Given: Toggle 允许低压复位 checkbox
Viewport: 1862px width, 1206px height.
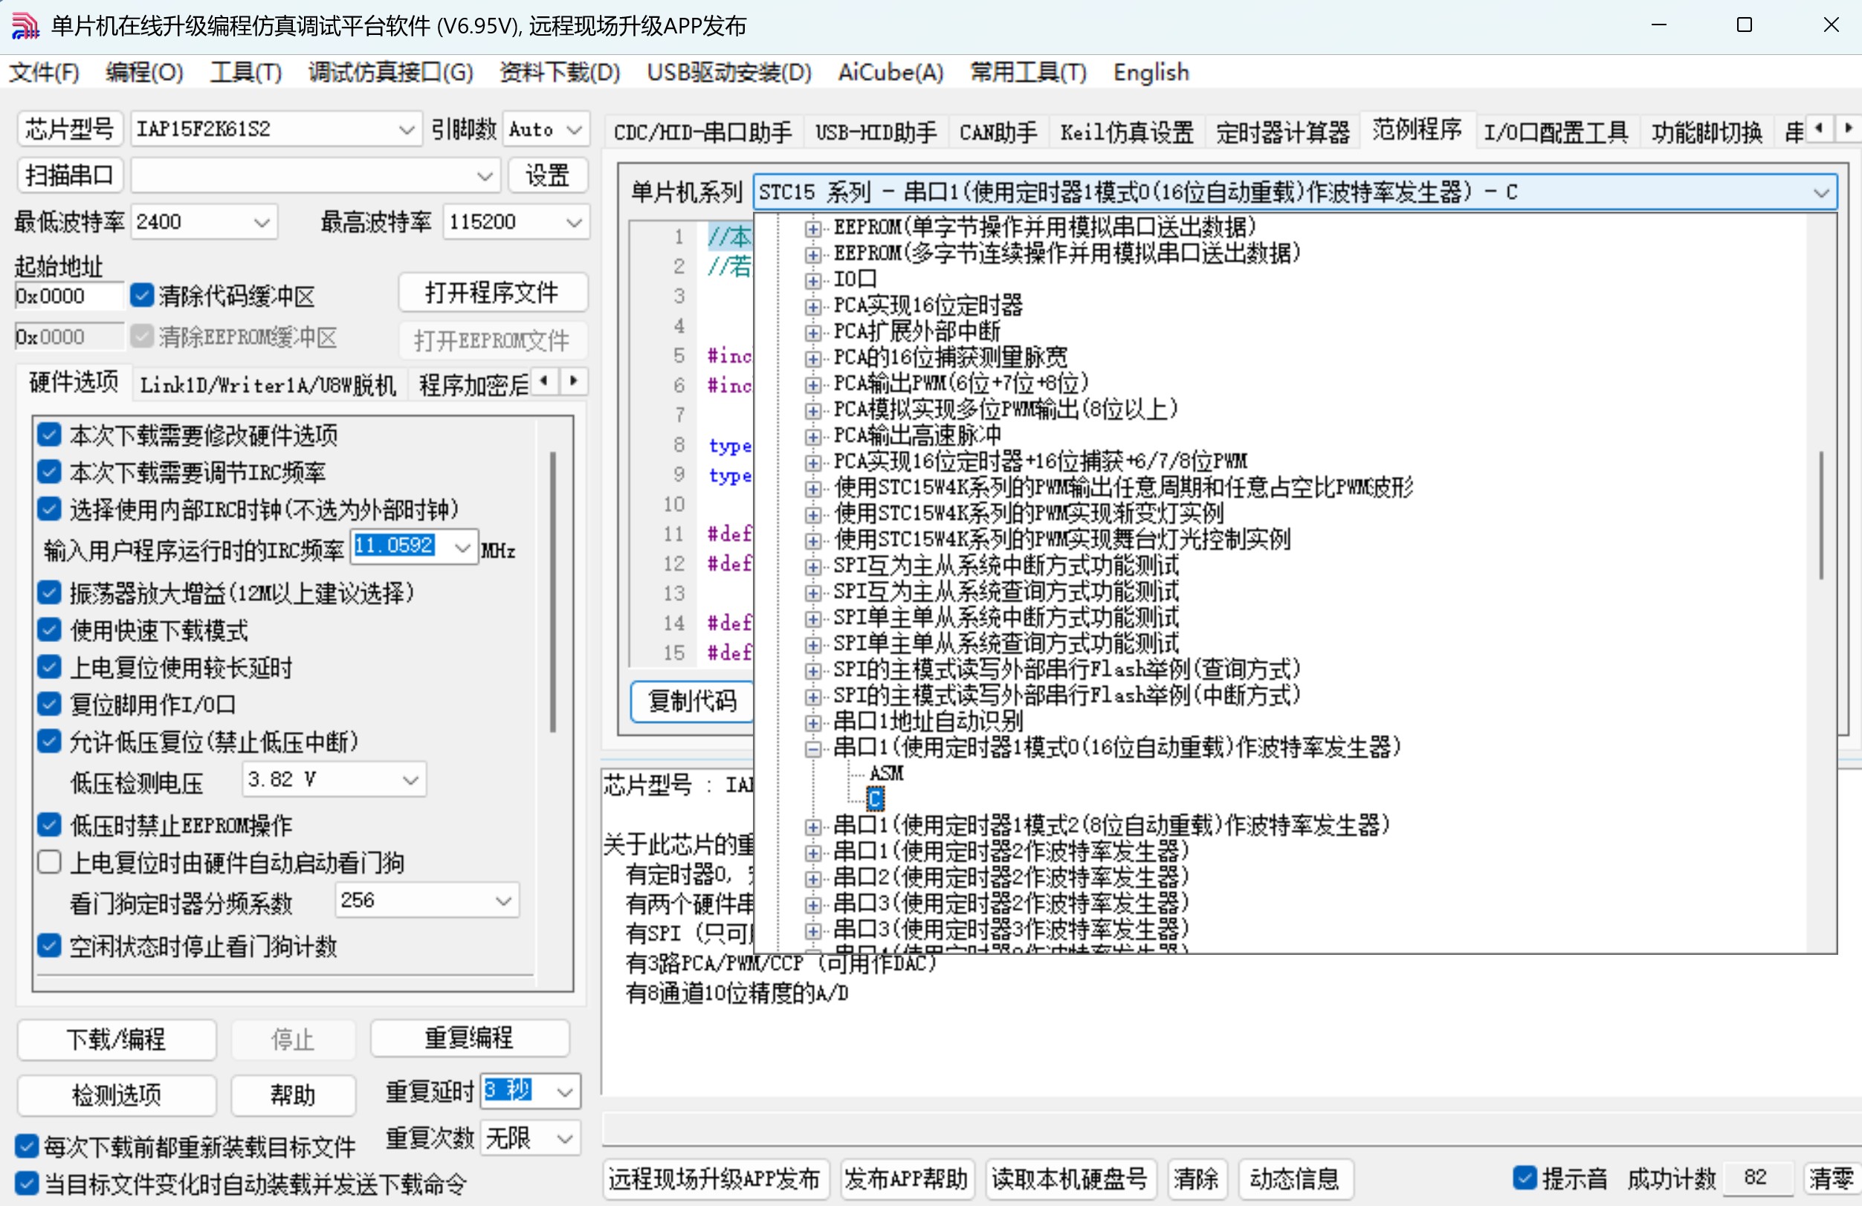Looking at the screenshot, I should pos(49,742).
